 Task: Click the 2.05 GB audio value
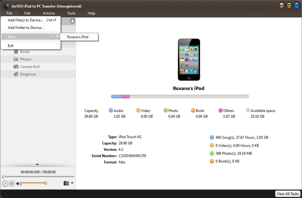pyautogui.click(x=119, y=116)
